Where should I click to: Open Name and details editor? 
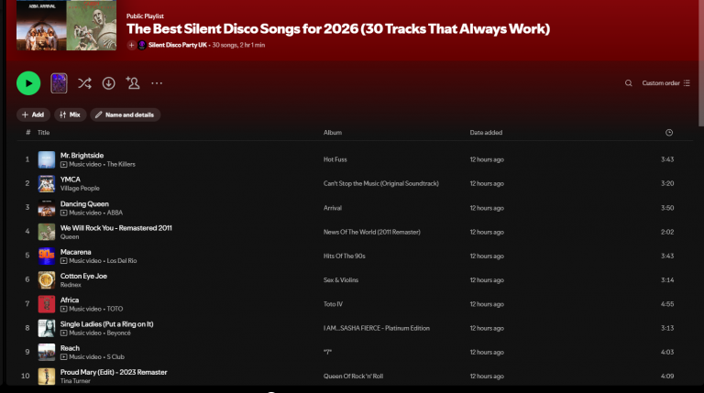tap(126, 115)
